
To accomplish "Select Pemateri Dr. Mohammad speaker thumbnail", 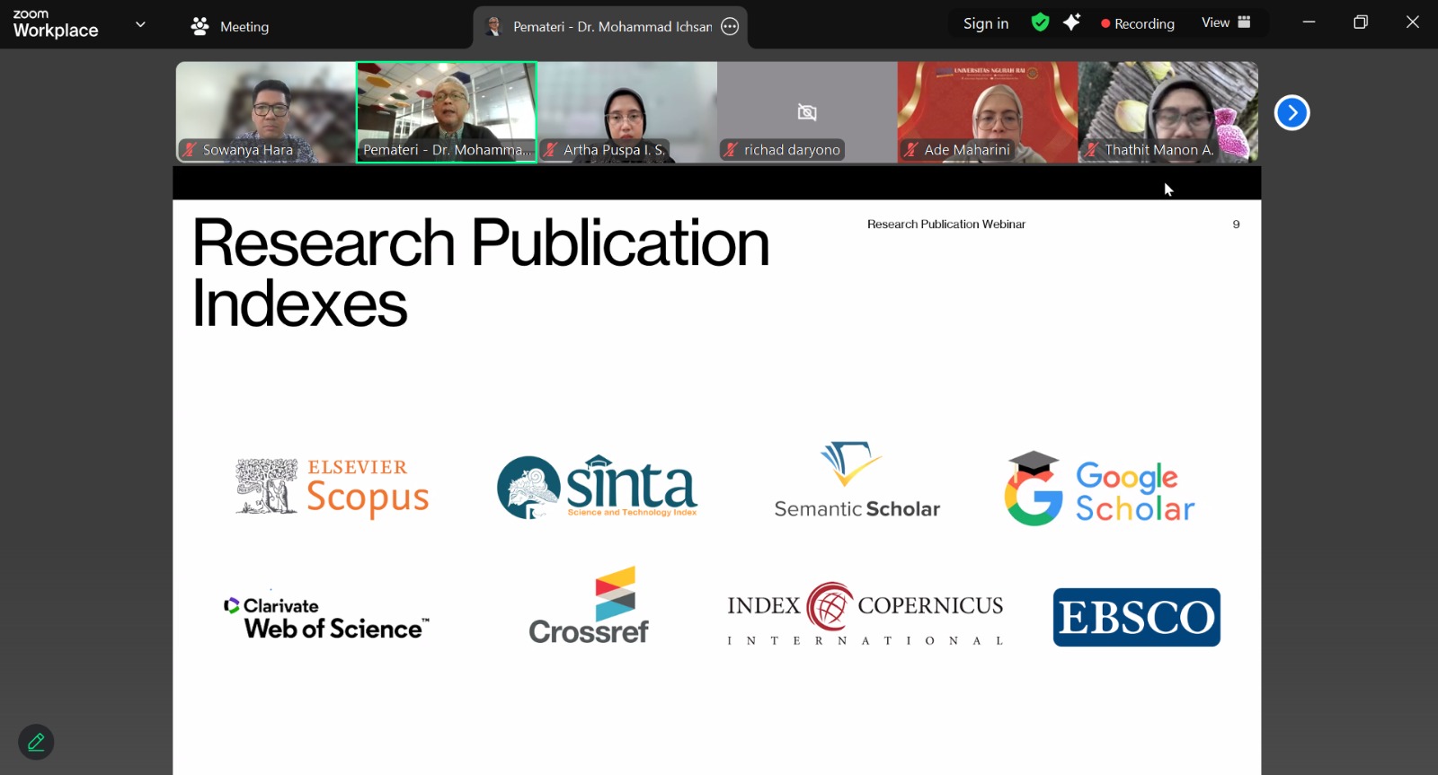I will (447, 112).
